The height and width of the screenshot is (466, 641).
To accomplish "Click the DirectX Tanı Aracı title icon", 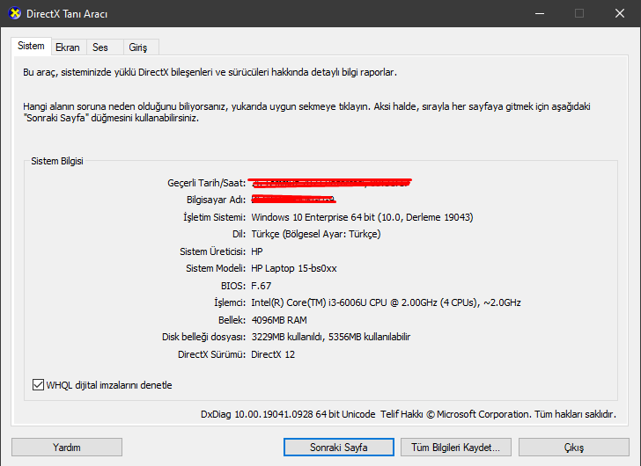I will click(x=15, y=13).
